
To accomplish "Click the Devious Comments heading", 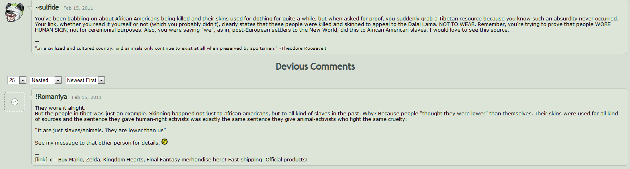I will (315, 66).
